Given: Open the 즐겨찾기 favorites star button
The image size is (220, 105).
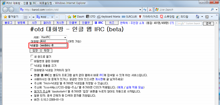Looking at the screenshot, I should tap(11, 17).
